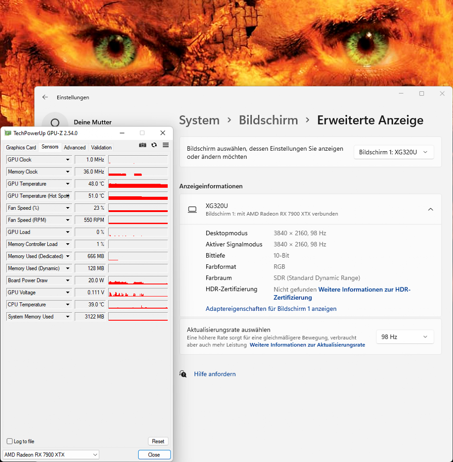Viewport: 453px width, 462px height.
Task: Open Weitere Informationen zur Aktualisierungsrate link
Action: [x=307, y=345]
